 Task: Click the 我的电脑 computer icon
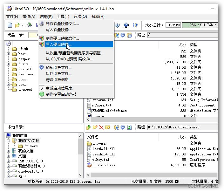coord(9,135)
